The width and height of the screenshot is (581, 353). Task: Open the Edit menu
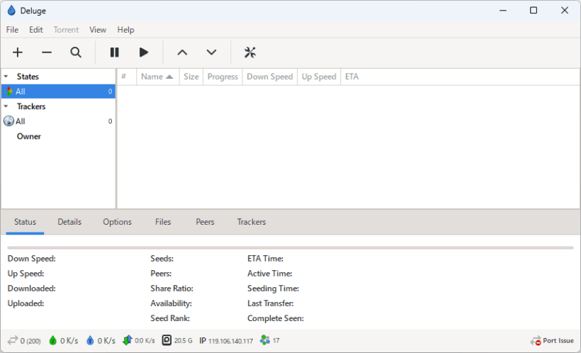pos(36,30)
